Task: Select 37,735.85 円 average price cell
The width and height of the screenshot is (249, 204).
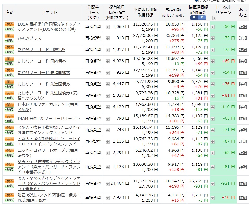Action: [x=145, y=36]
